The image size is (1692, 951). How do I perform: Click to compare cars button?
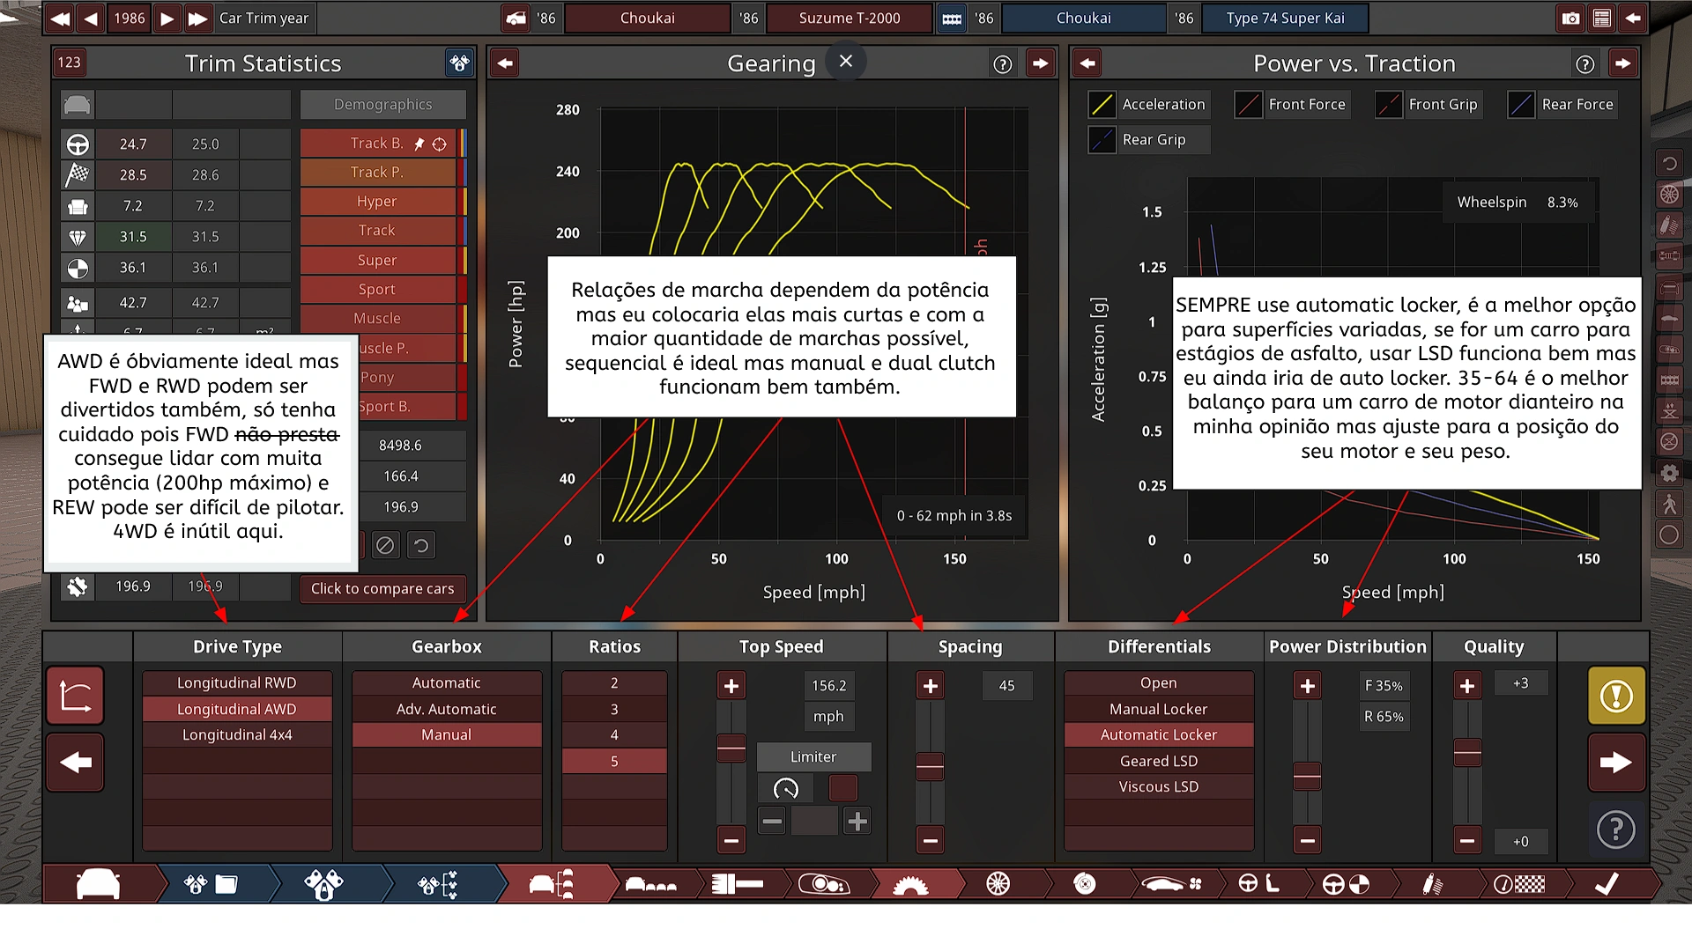(x=382, y=588)
